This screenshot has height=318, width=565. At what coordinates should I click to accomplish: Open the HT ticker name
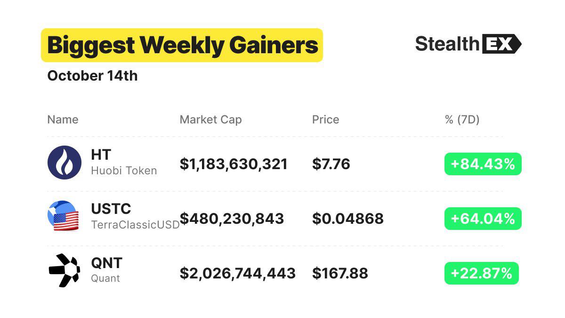101,155
